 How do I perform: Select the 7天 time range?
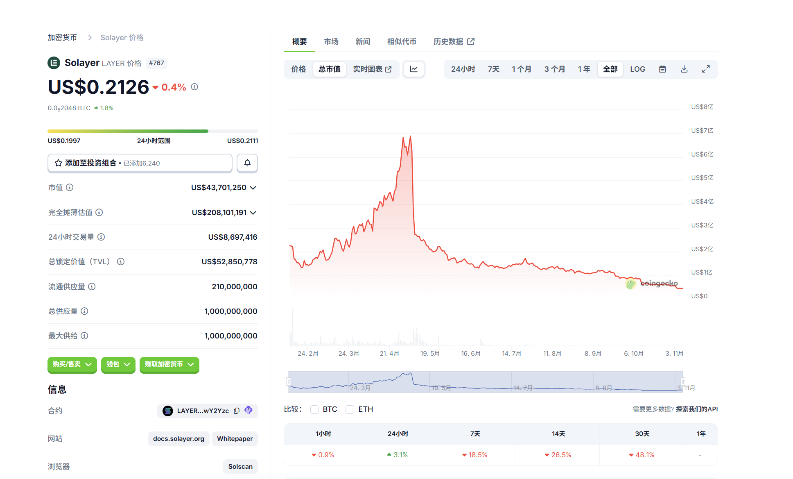tap(493, 69)
